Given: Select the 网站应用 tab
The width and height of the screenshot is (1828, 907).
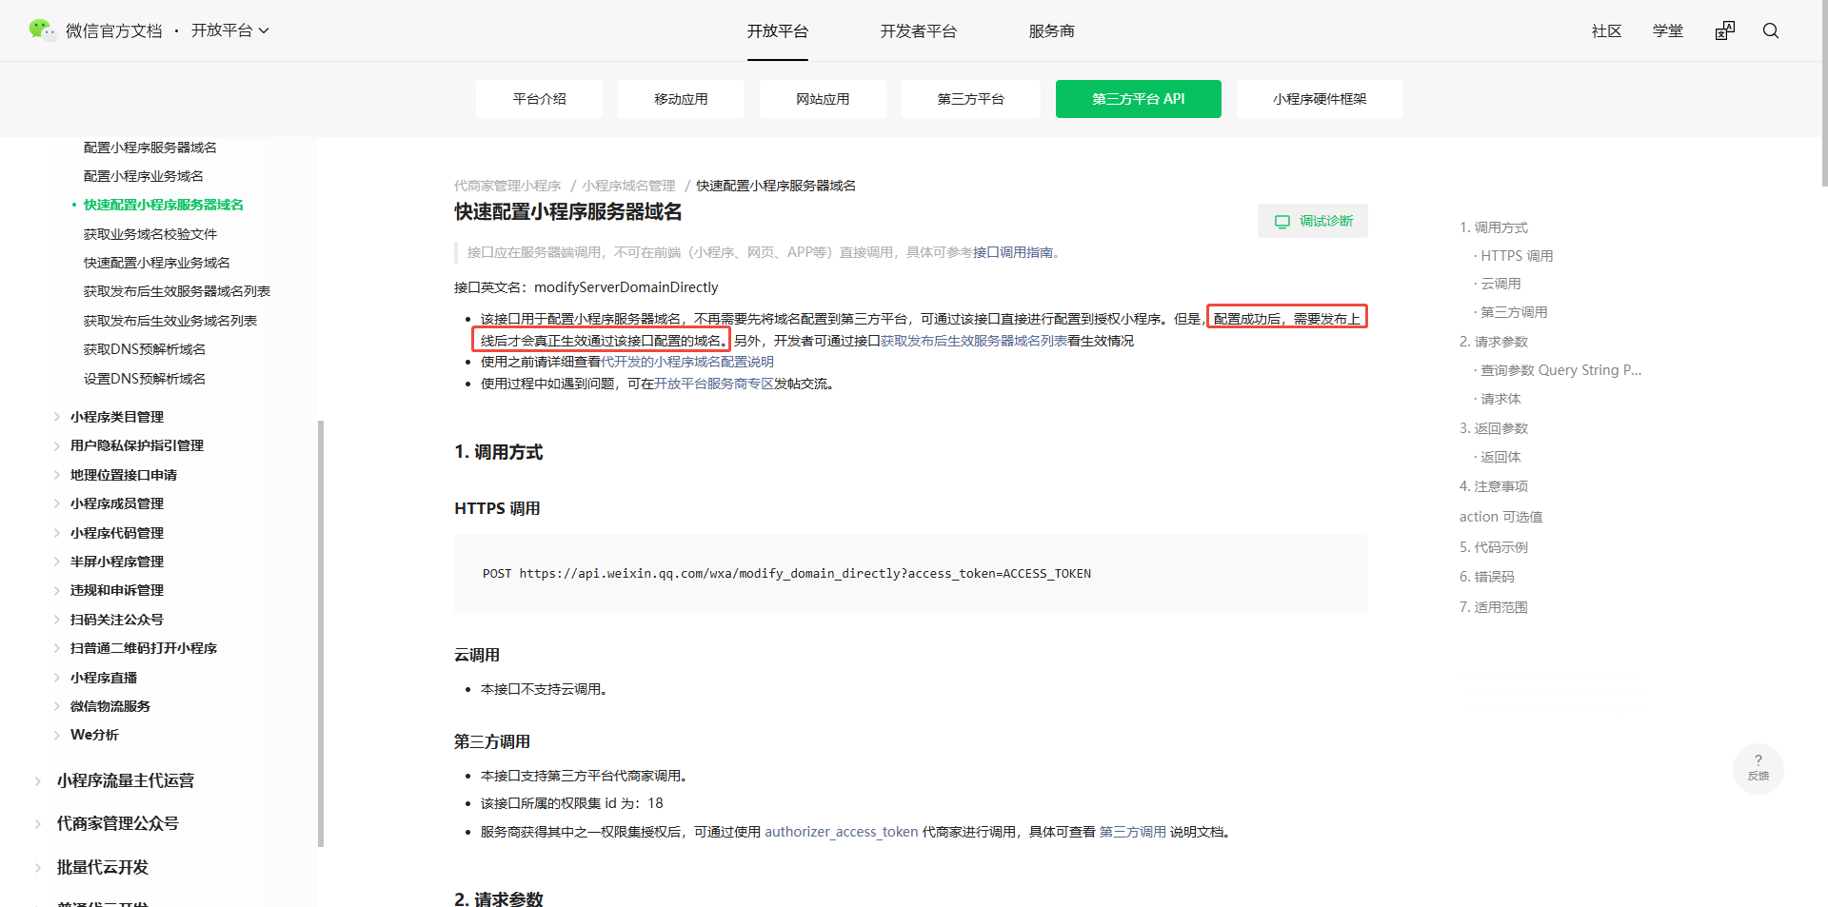Looking at the screenshot, I should pos(823,99).
